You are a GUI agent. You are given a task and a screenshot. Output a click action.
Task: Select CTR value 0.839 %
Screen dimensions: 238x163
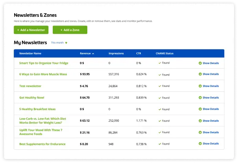pyautogui.click(x=142, y=97)
